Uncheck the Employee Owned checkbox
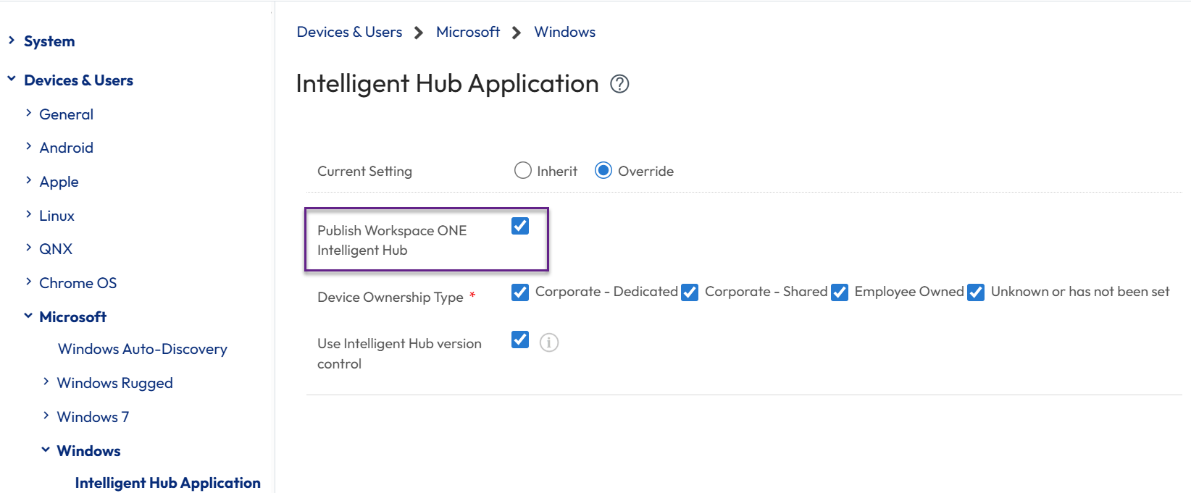The image size is (1191, 493). click(x=840, y=292)
